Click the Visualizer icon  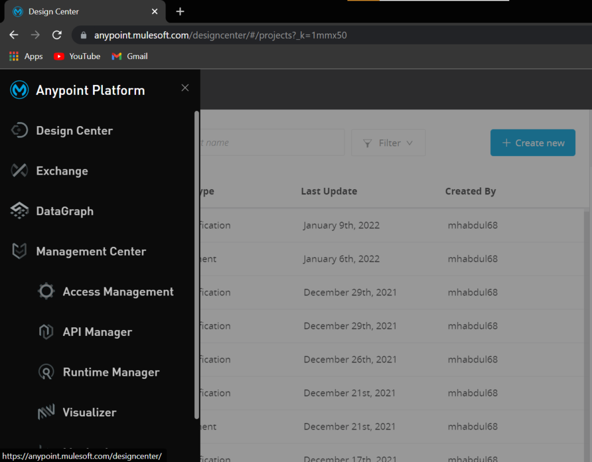click(46, 412)
